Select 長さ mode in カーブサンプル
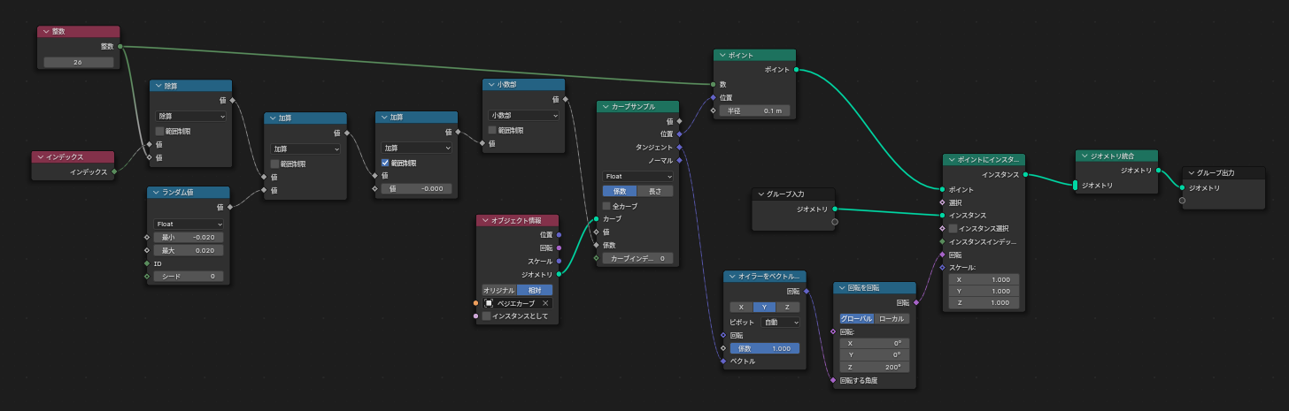The image size is (1289, 411). tap(655, 191)
